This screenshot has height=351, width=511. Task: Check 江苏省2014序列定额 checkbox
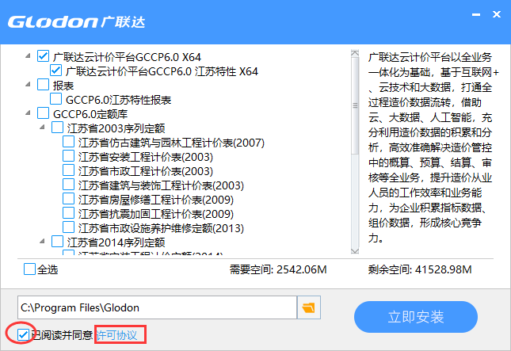coord(57,242)
